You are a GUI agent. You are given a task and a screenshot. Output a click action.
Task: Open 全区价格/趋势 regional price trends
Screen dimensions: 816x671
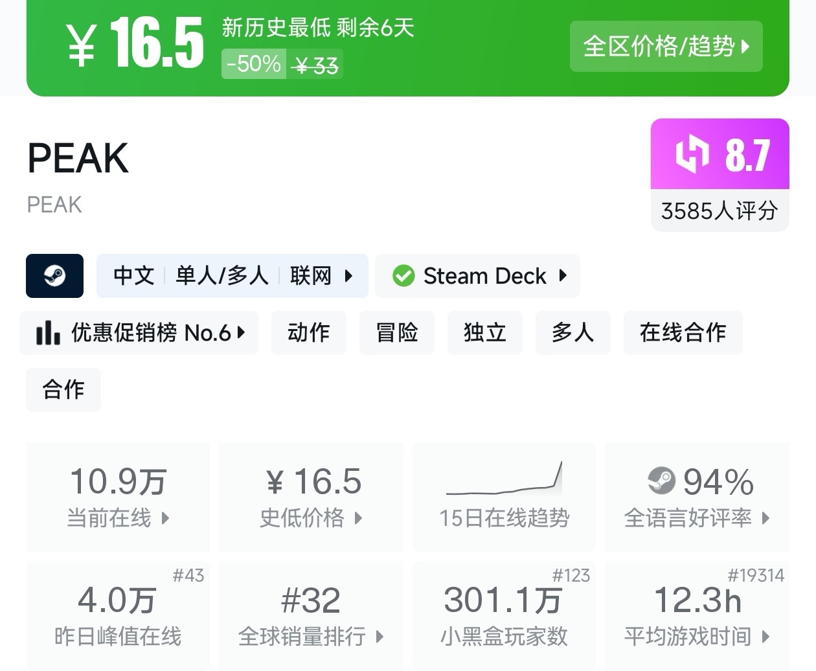(666, 47)
